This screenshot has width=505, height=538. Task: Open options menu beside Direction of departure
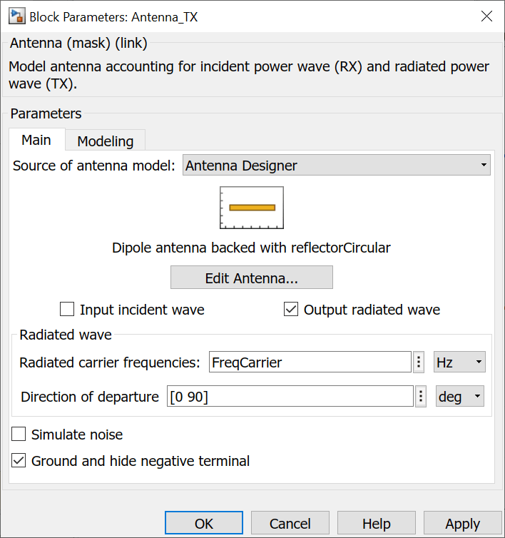[422, 397]
